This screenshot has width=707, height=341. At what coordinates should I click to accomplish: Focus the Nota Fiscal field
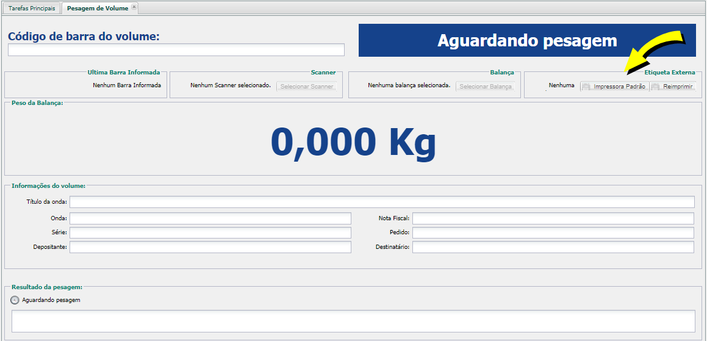point(553,218)
